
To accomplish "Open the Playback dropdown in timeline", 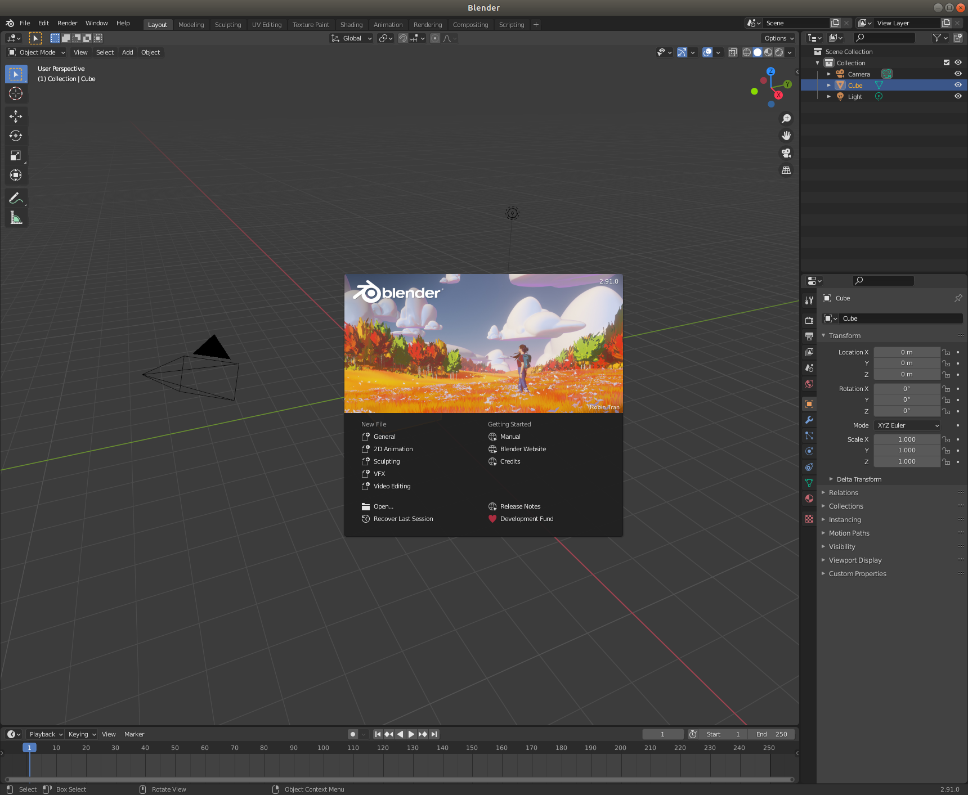I will coord(45,734).
